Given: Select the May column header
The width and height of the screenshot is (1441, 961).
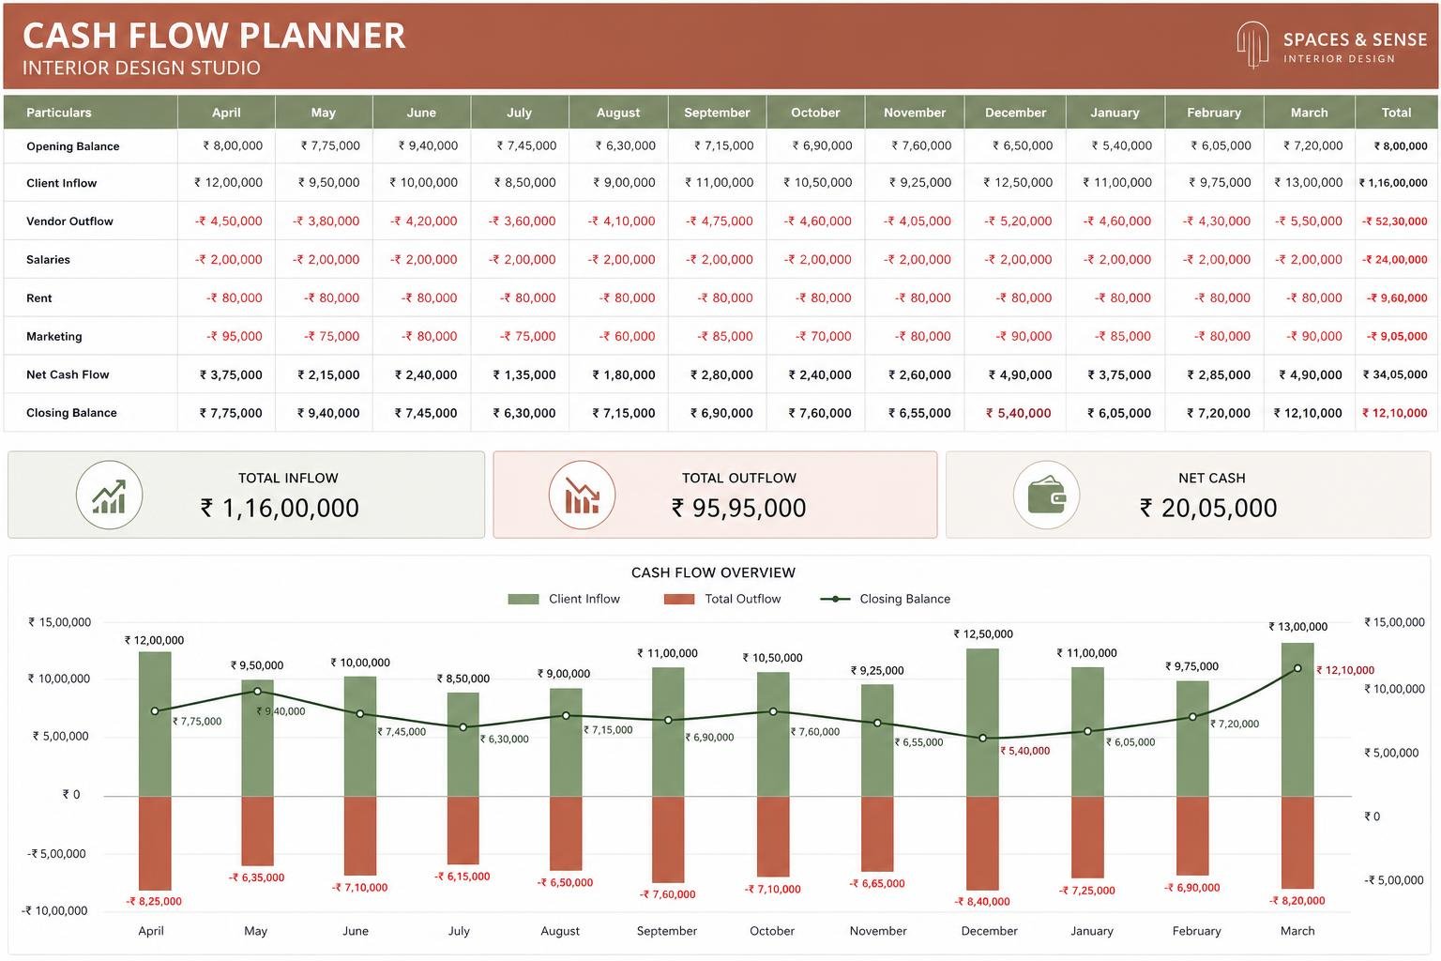Looking at the screenshot, I should 324,112.
